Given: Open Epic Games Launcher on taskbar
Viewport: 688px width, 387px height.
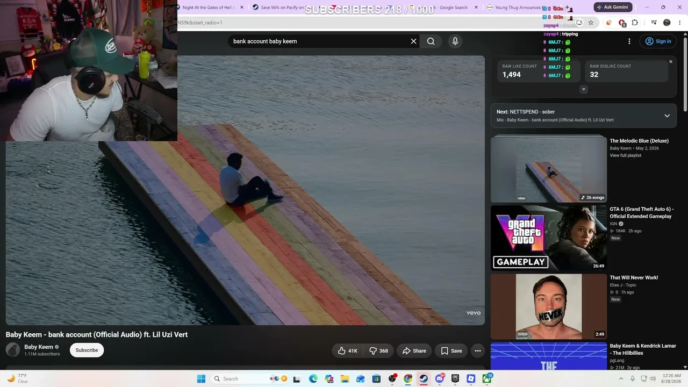Looking at the screenshot, I should (x=455, y=379).
